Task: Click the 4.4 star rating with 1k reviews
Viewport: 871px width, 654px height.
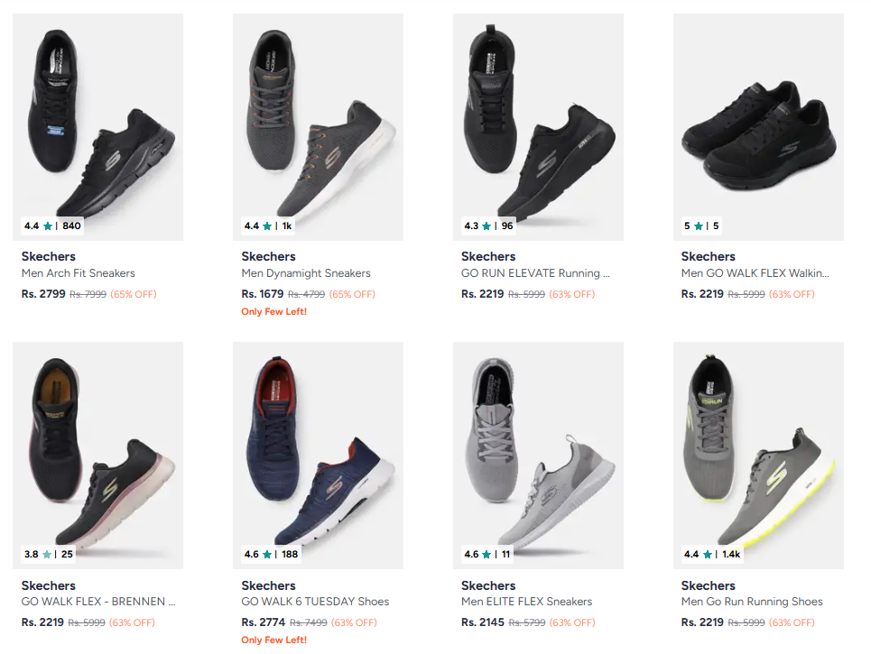Action: click(x=269, y=226)
